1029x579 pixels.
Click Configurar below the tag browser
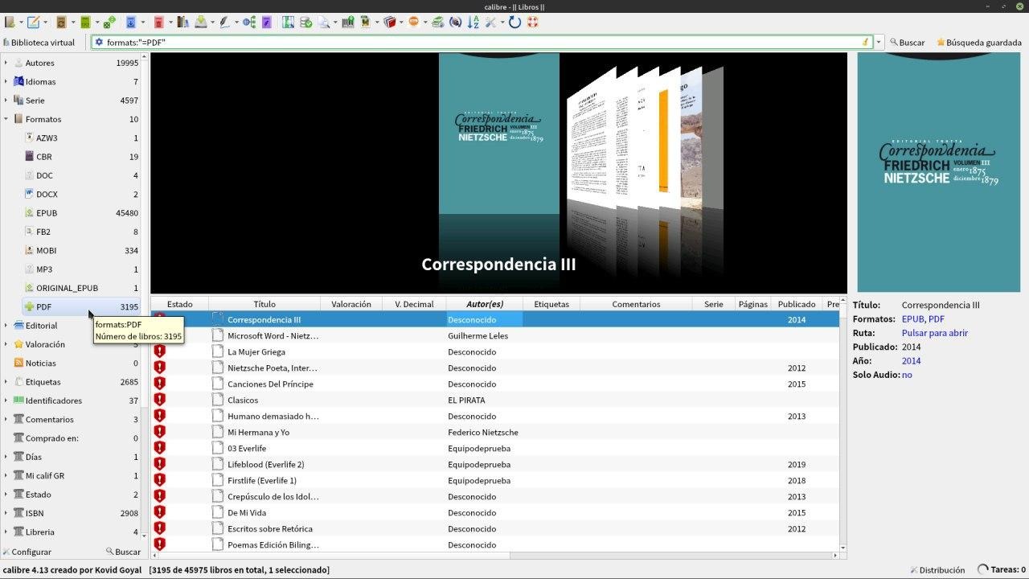click(27, 552)
